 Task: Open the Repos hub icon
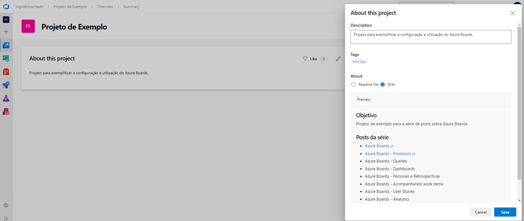[6, 72]
